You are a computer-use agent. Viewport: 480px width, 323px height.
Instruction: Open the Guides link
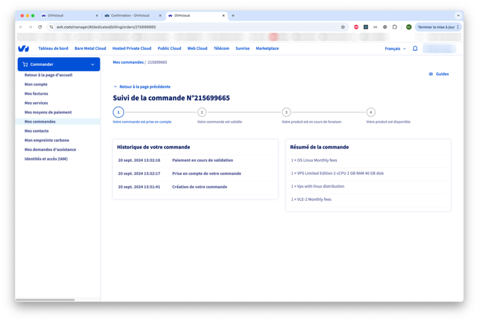(439, 74)
